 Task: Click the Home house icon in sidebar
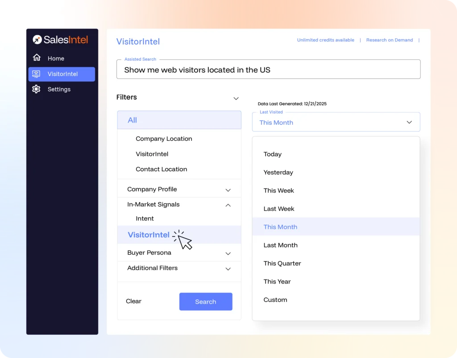37,58
